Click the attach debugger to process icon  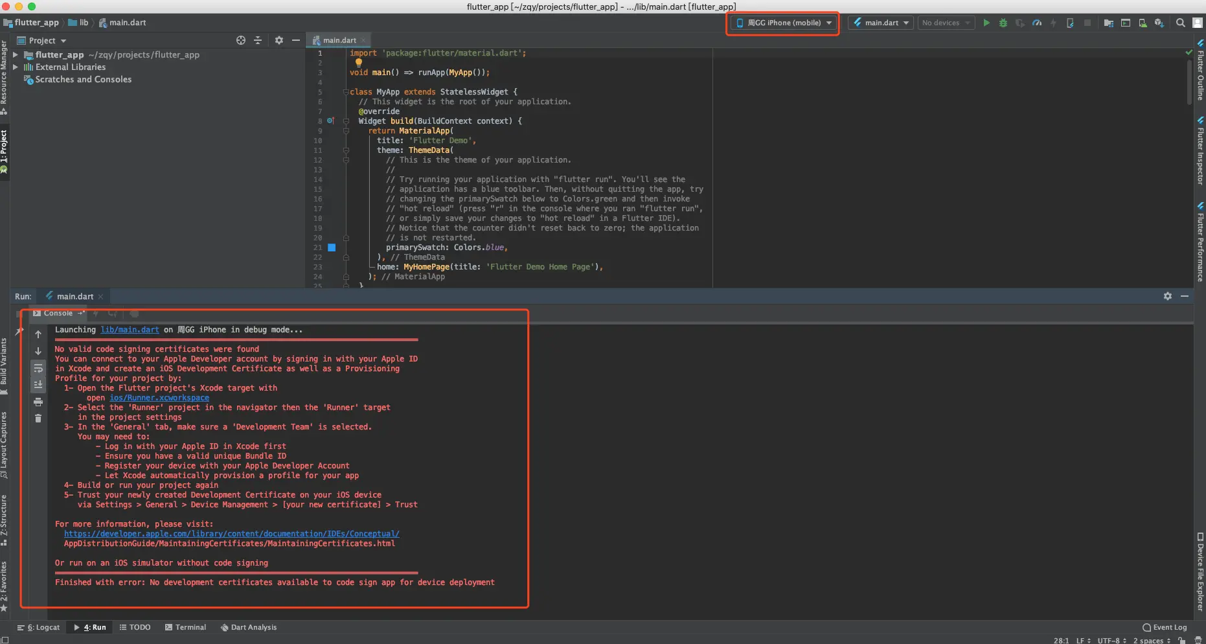tap(1071, 23)
